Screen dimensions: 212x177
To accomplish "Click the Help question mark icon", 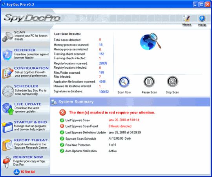I will [202, 18].
